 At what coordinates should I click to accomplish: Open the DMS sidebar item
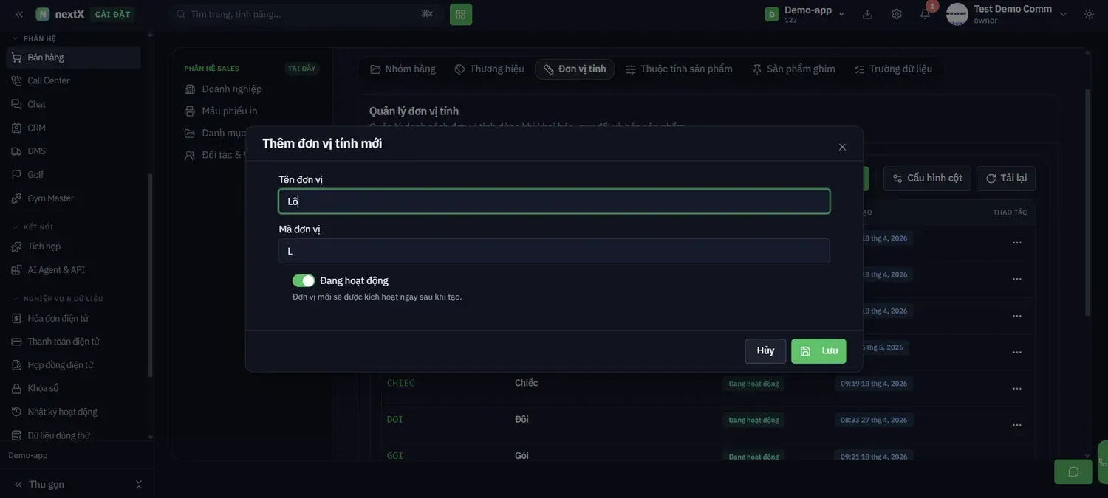(x=73, y=151)
